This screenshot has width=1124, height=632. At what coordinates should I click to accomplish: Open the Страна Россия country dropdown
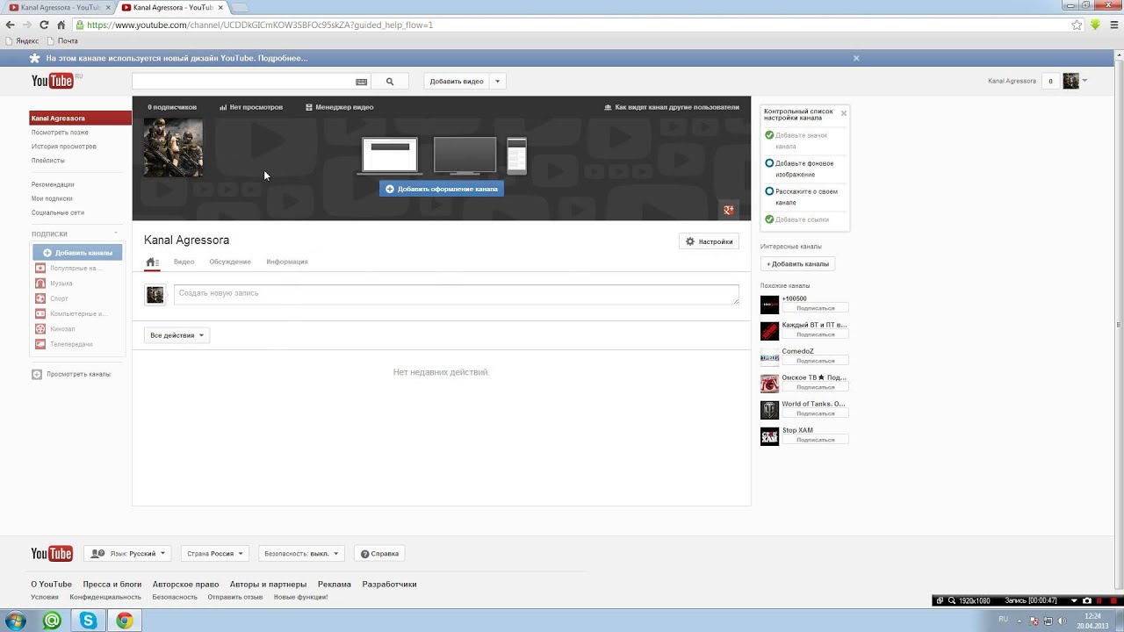coord(215,554)
